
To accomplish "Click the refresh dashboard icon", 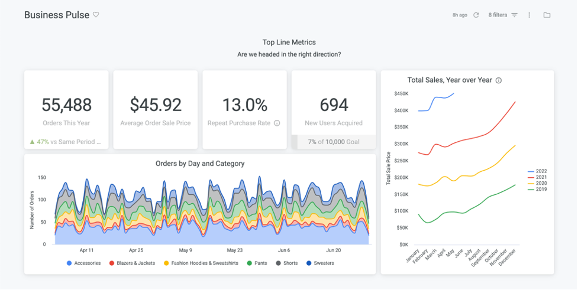I will point(476,15).
